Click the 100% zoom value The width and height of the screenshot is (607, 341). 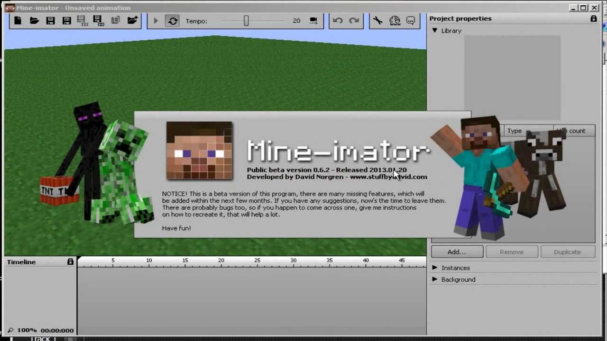(27, 330)
